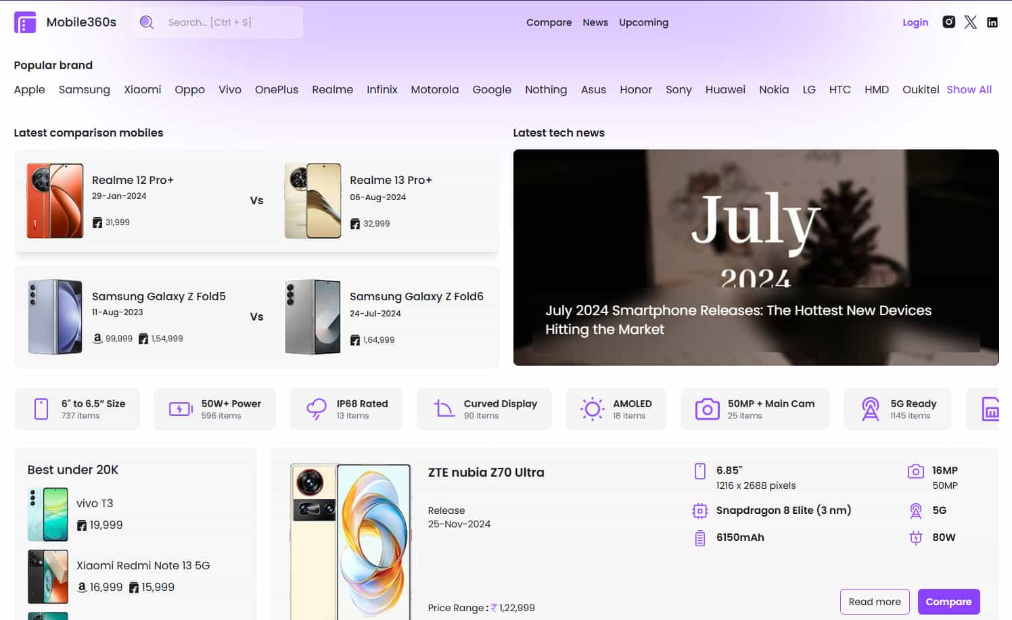The image size is (1012, 620).
Task: Select the AMOLED display filter
Action: pos(616,409)
